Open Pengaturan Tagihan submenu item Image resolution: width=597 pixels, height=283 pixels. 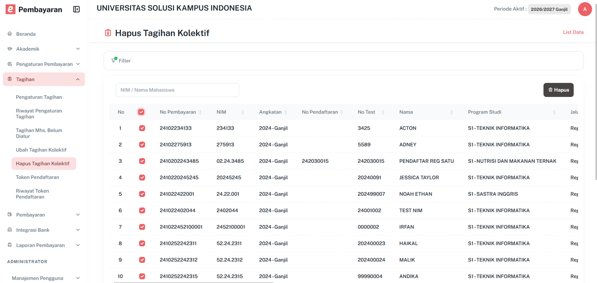click(39, 97)
